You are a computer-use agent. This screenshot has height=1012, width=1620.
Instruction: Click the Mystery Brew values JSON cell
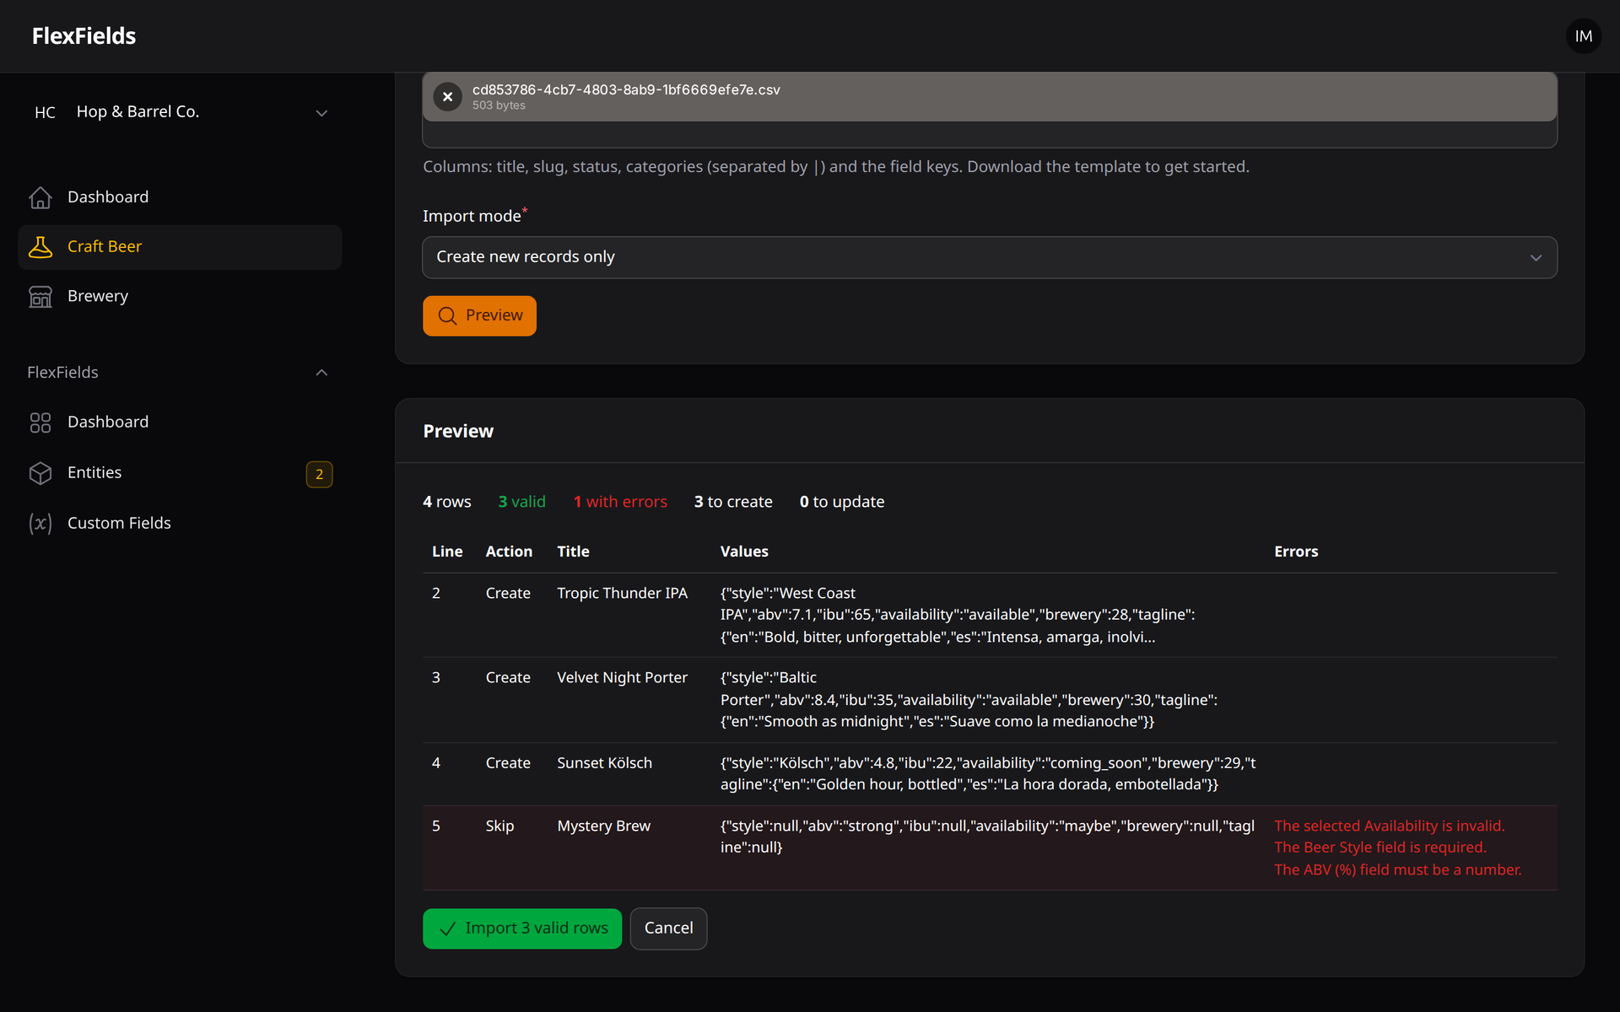click(987, 837)
